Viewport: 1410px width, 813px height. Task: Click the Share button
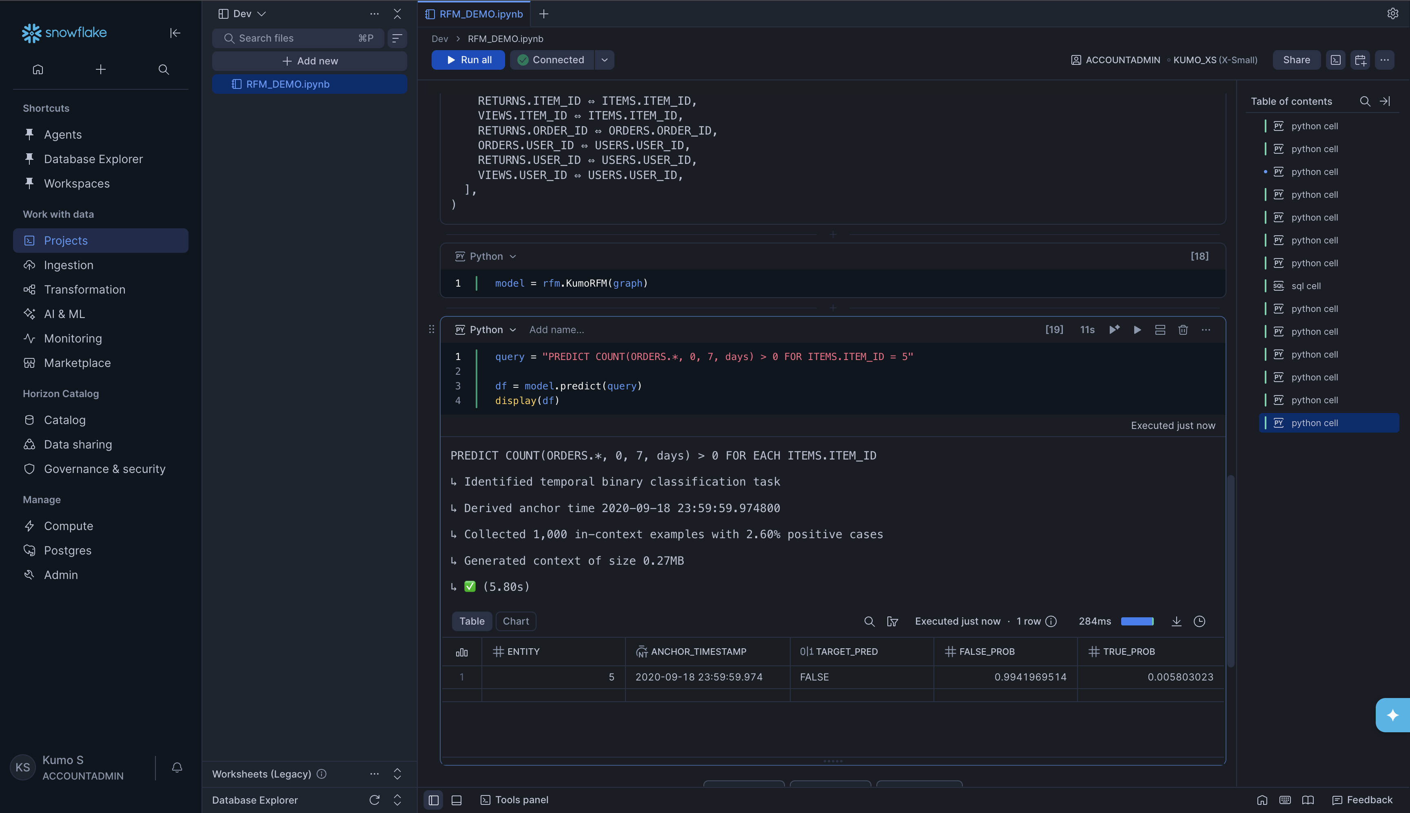coord(1296,60)
